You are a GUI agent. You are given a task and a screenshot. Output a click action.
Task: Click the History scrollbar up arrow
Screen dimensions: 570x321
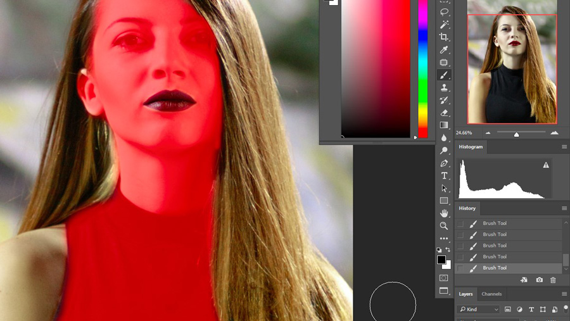pyautogui.click(x=566, y=222)
